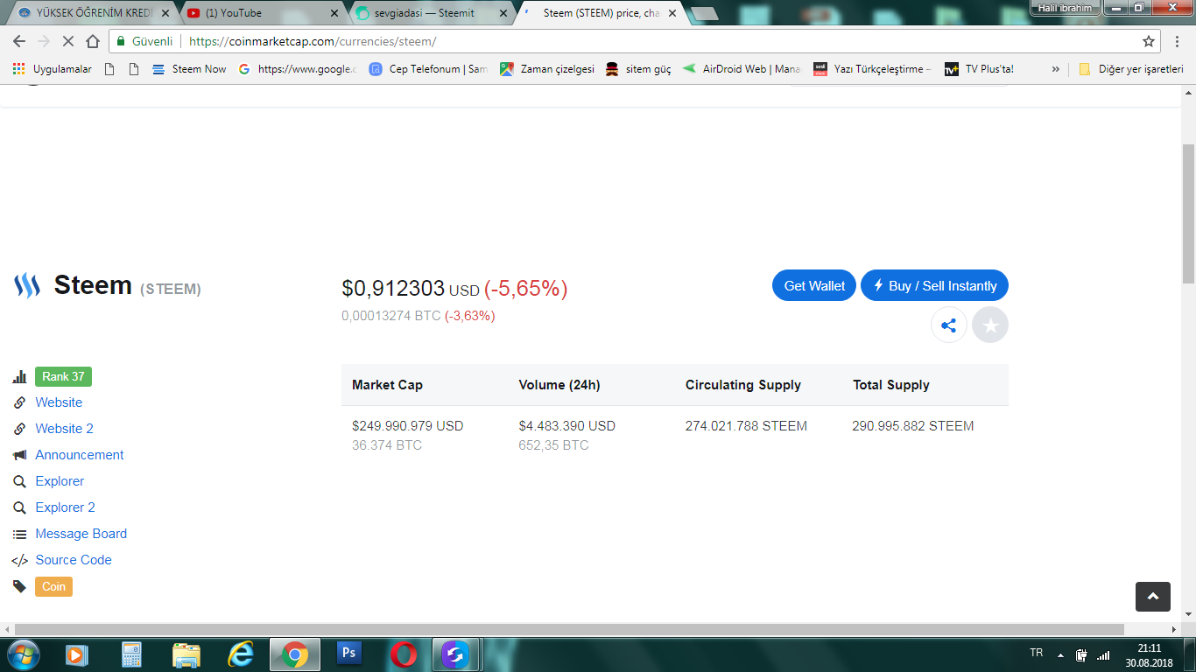Click the Steem logo icon
The height and width of the screenshot is (672, 1196).
tap(27, 285)
